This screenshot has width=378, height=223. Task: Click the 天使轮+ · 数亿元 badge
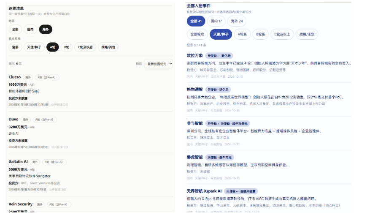coord(219,56)
